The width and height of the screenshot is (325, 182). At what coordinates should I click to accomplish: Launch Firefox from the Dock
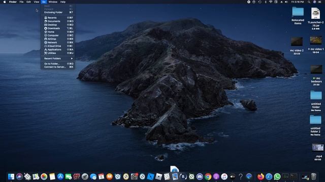click(x=261, y=176)
